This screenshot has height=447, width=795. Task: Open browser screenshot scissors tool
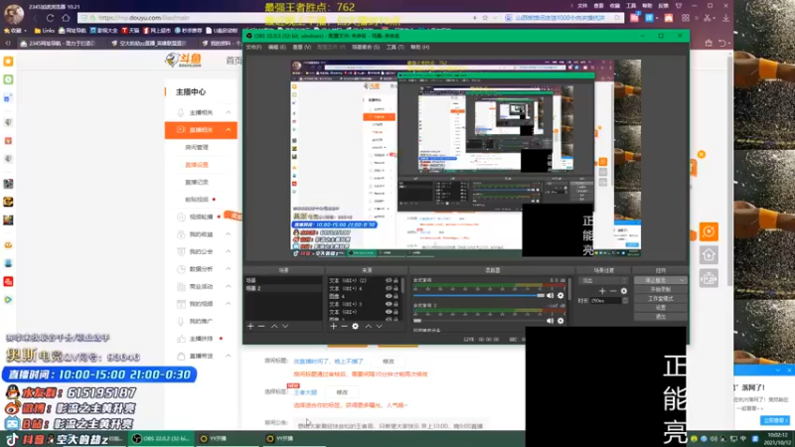point(707,18)
